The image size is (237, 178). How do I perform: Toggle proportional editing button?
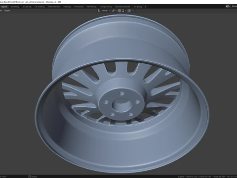coord(129,11)
